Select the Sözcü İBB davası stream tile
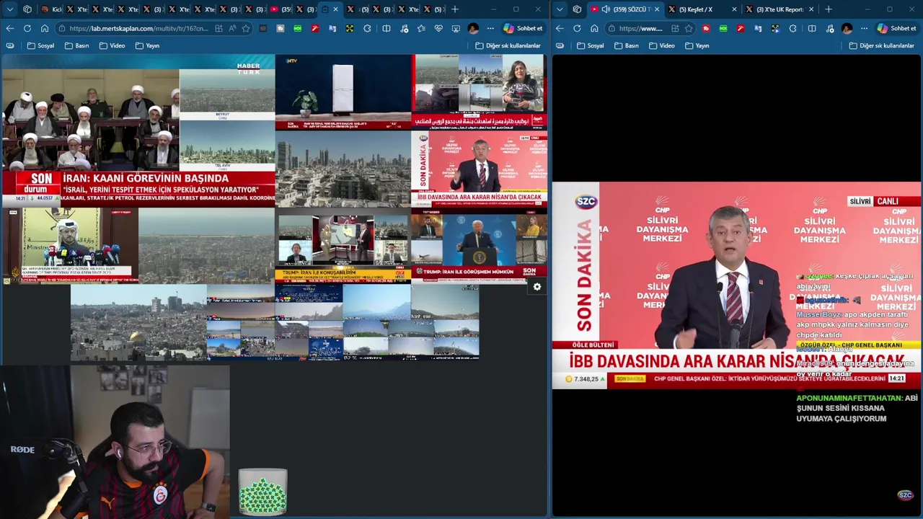Screen dimensions: 923x519 point(480,169)
